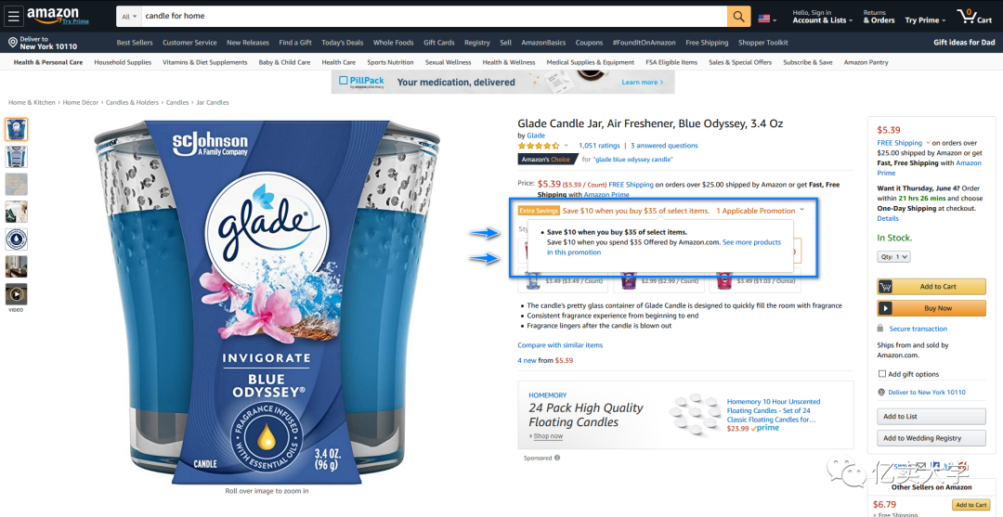Check the Add gift options box
Image resolution: width=1003 pixels, height=517 pixels.
click(882, 374)
